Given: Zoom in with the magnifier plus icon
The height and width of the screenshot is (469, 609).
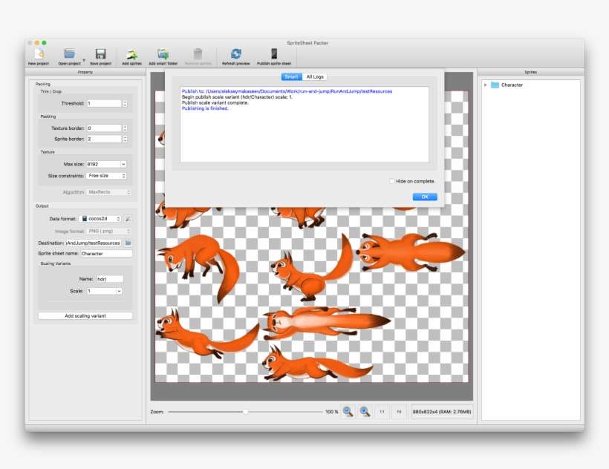Looking at the screenshot, I should pos(365,412).
